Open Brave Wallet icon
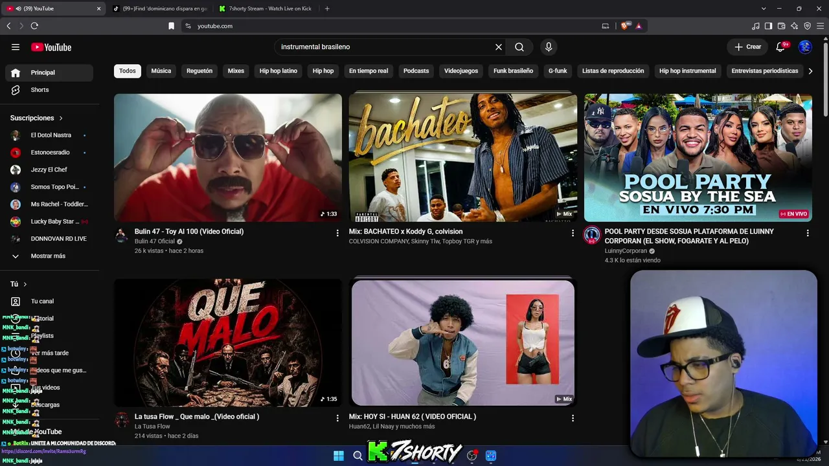 click(782, 26)
